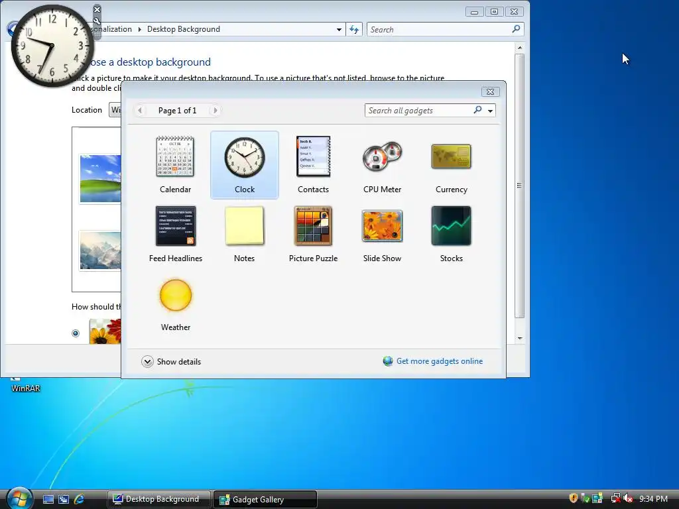Select the green hill wallpaper thumbnail
679x509 pixels.
[101, 178]
